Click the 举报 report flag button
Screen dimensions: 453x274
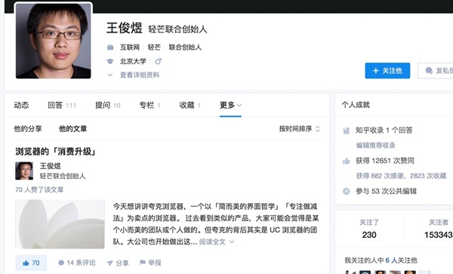pyautogui.click(x=150, y=263)
